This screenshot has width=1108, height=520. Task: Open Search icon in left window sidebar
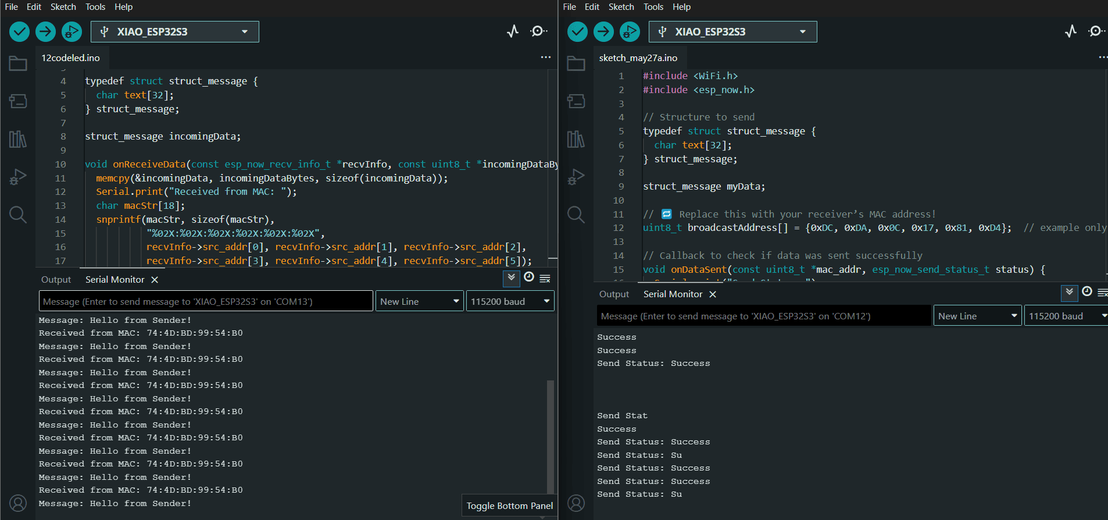click(18, 215)
